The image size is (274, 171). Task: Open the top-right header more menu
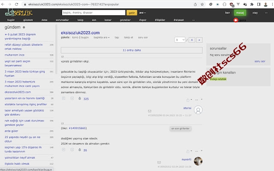point(266,13)
